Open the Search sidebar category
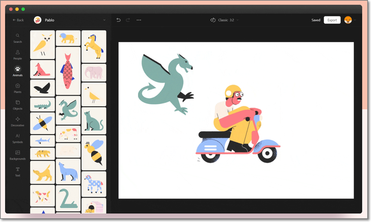Viewport: 371px width, 222px height. (x=17, y=38)
